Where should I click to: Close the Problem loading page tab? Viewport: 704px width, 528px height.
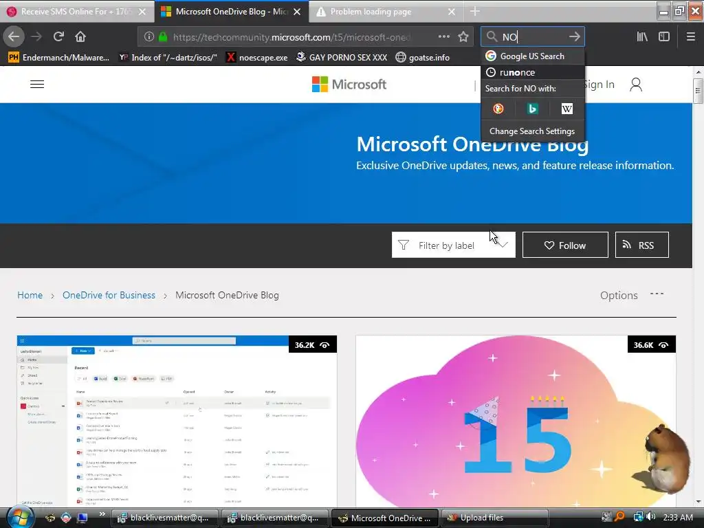452,12
